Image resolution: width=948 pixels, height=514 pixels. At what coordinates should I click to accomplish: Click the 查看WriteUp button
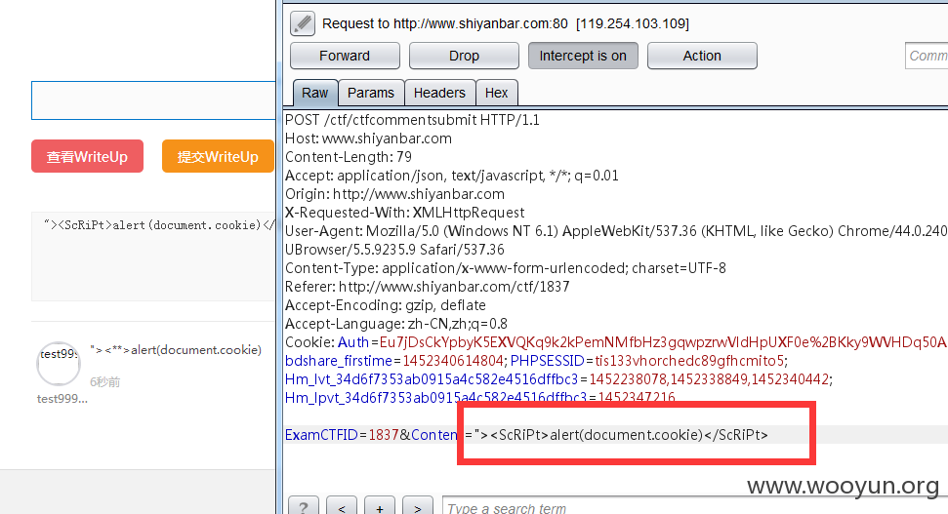click(x=87, y=156)
